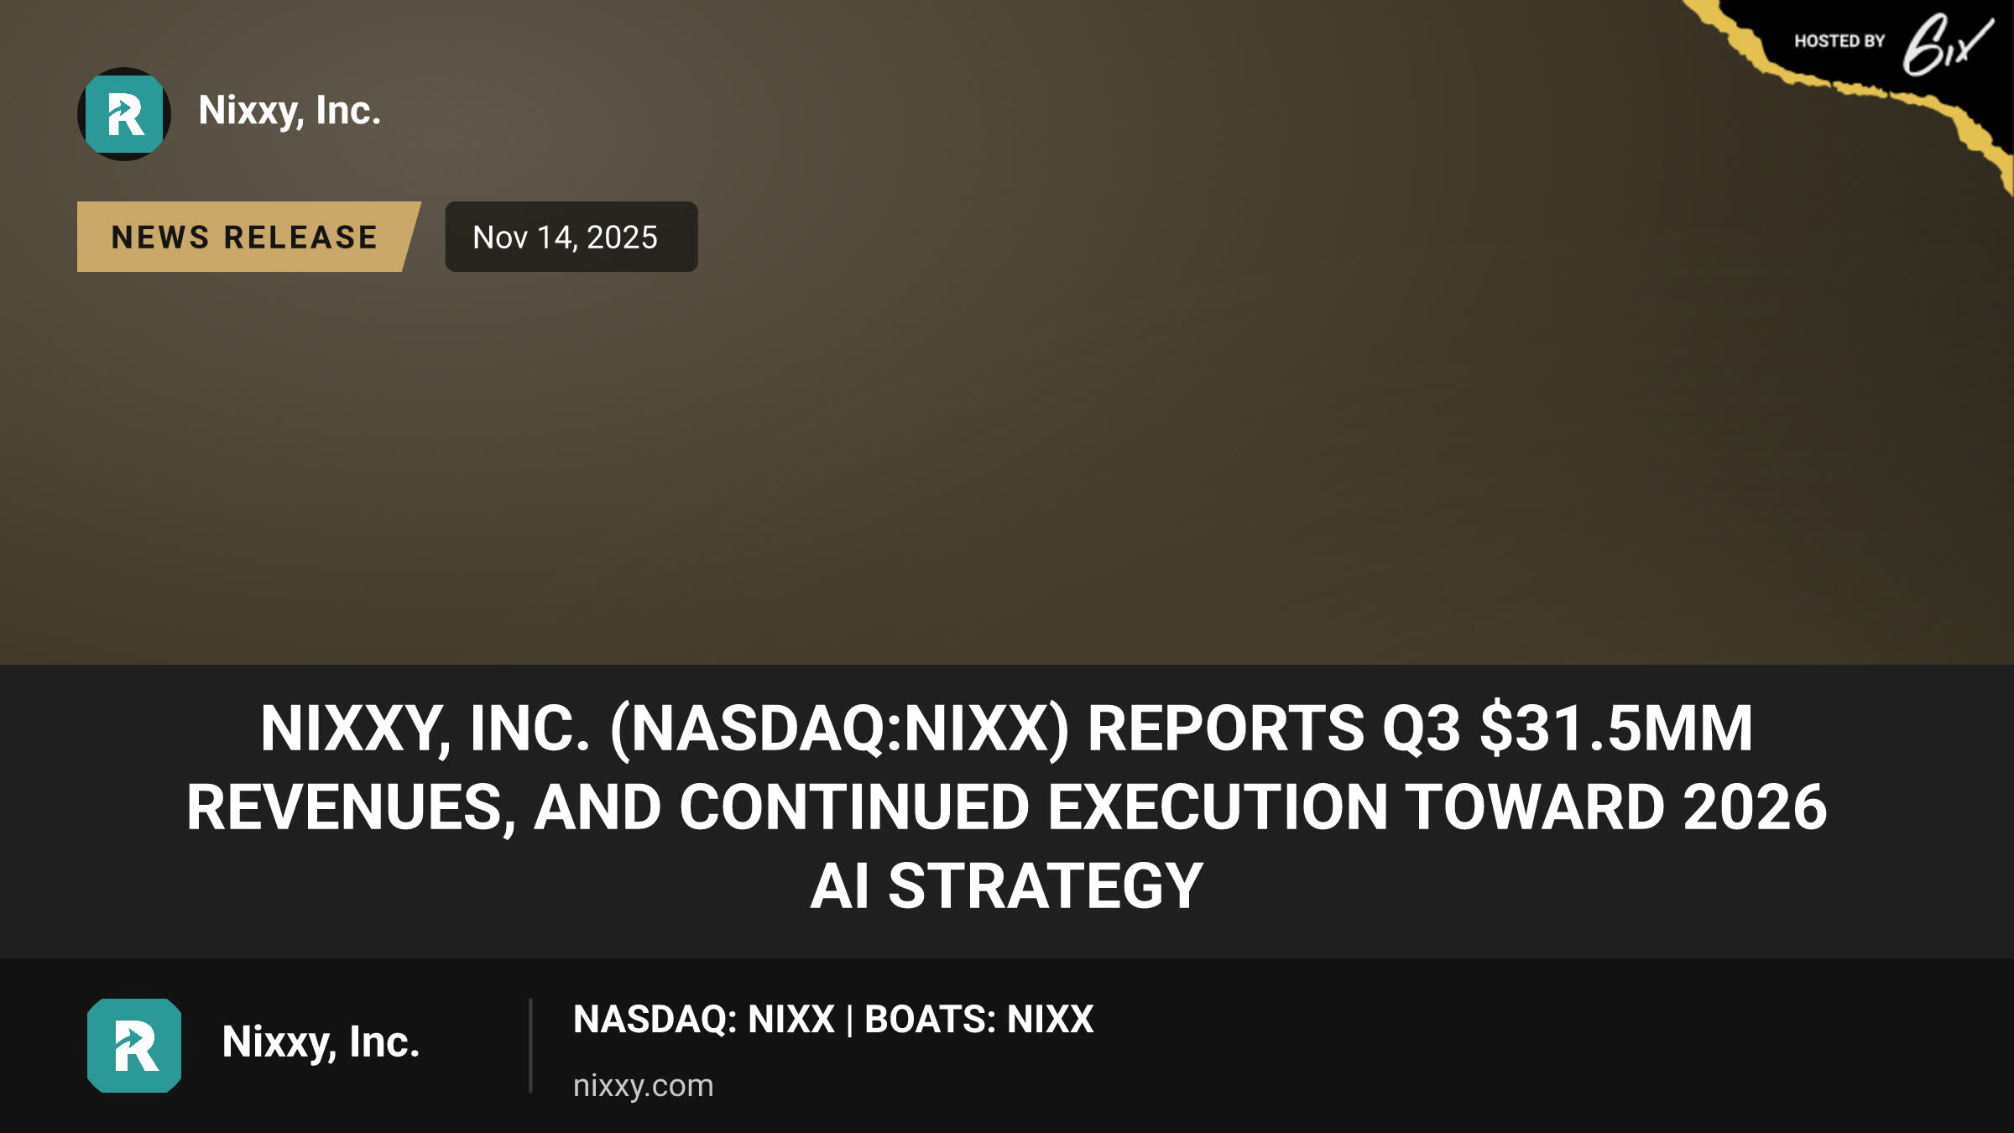The height and width of the screenshot is (1133, 2014).
Task: Click the teal Nixxy logo in footer
Action: pos(134,1046)
